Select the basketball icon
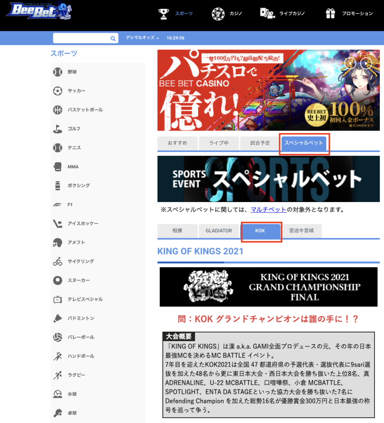 click(57, 110)
